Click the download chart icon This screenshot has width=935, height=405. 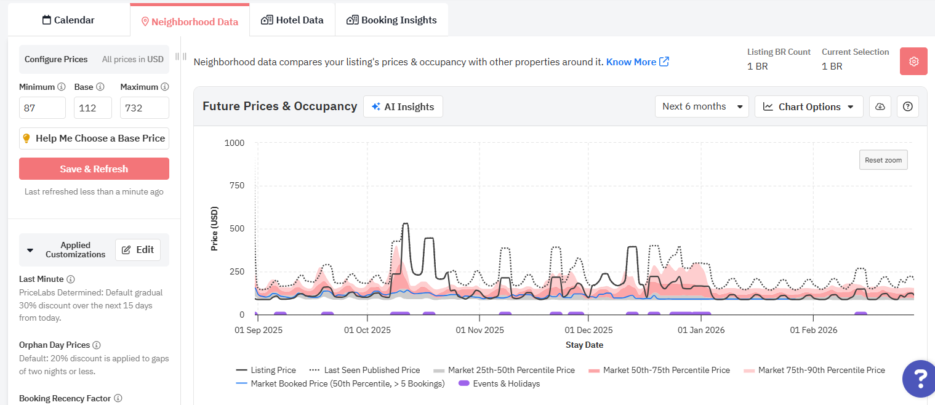(880, 106)
